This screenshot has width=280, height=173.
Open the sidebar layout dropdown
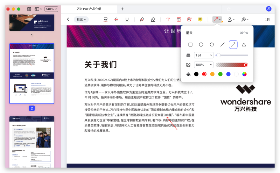point(38,9)
